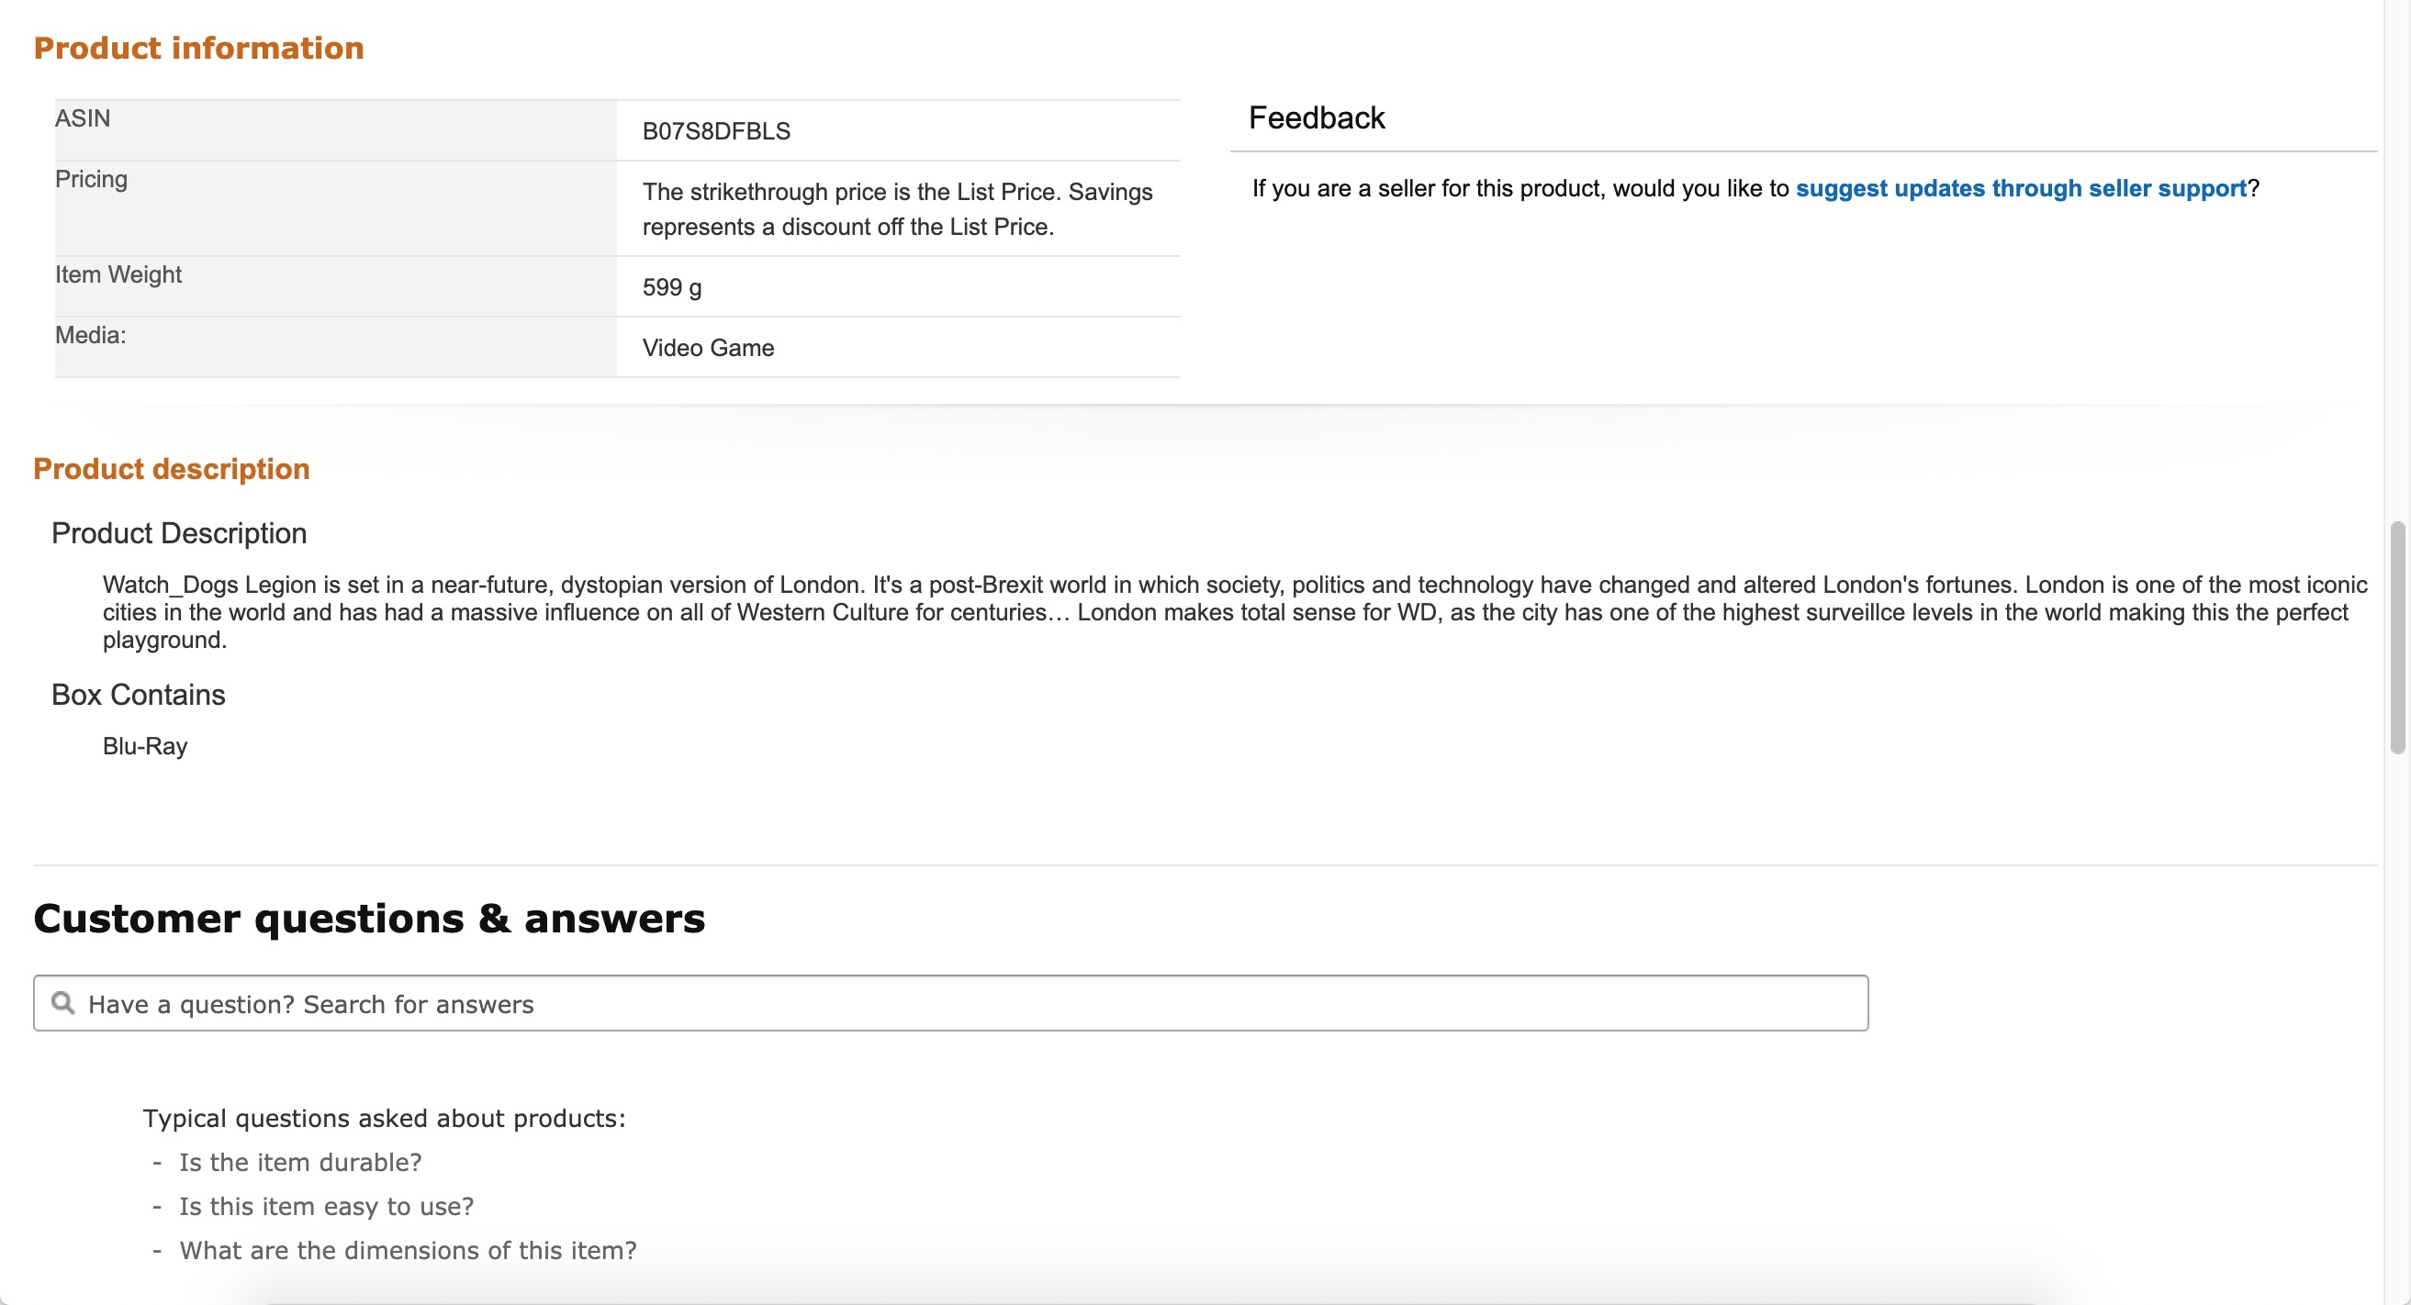Click the strikethrough price explanation text
2411x1305 pixels.
pyautogui.click(x=897, y=208)
